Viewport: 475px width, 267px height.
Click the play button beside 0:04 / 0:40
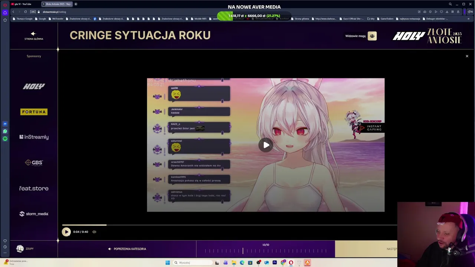click(66, 232)
